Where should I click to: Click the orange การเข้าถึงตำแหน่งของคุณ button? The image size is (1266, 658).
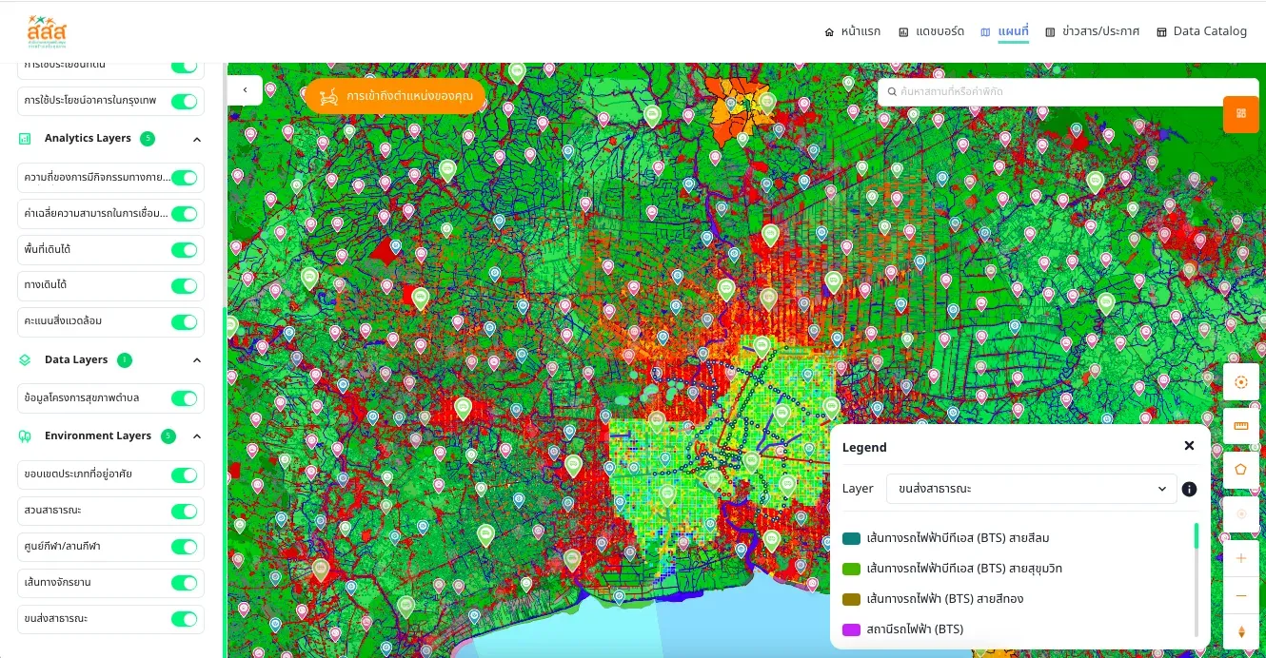[x=396, y=96]
